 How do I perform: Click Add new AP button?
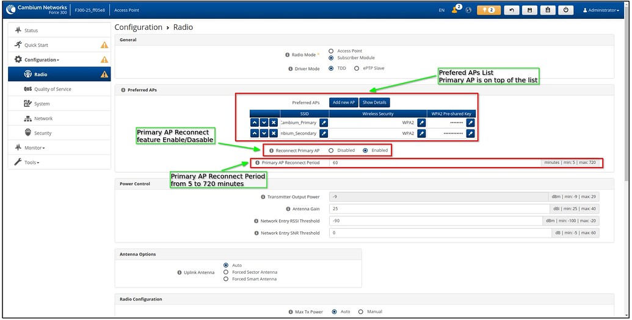(343, 102)
